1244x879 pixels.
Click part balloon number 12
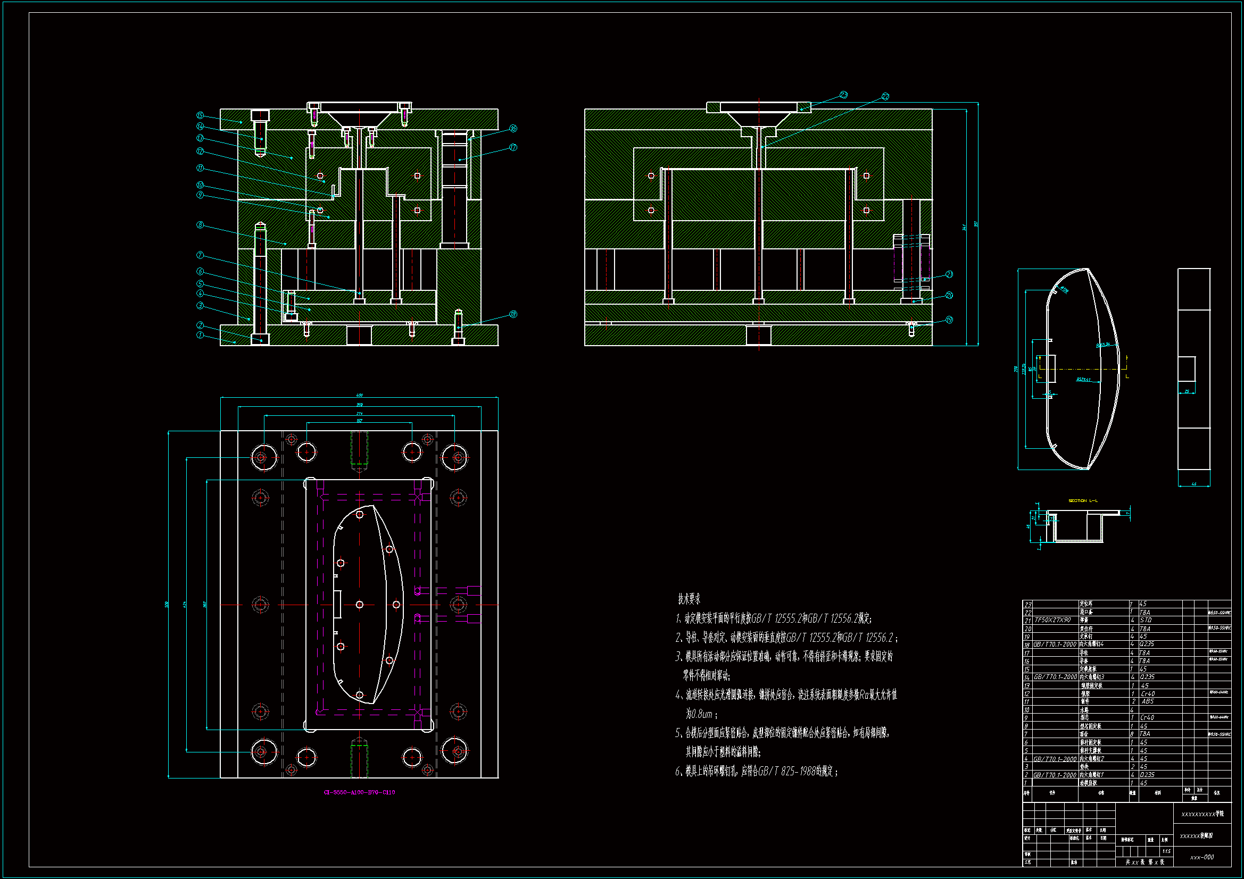(200, 151)
